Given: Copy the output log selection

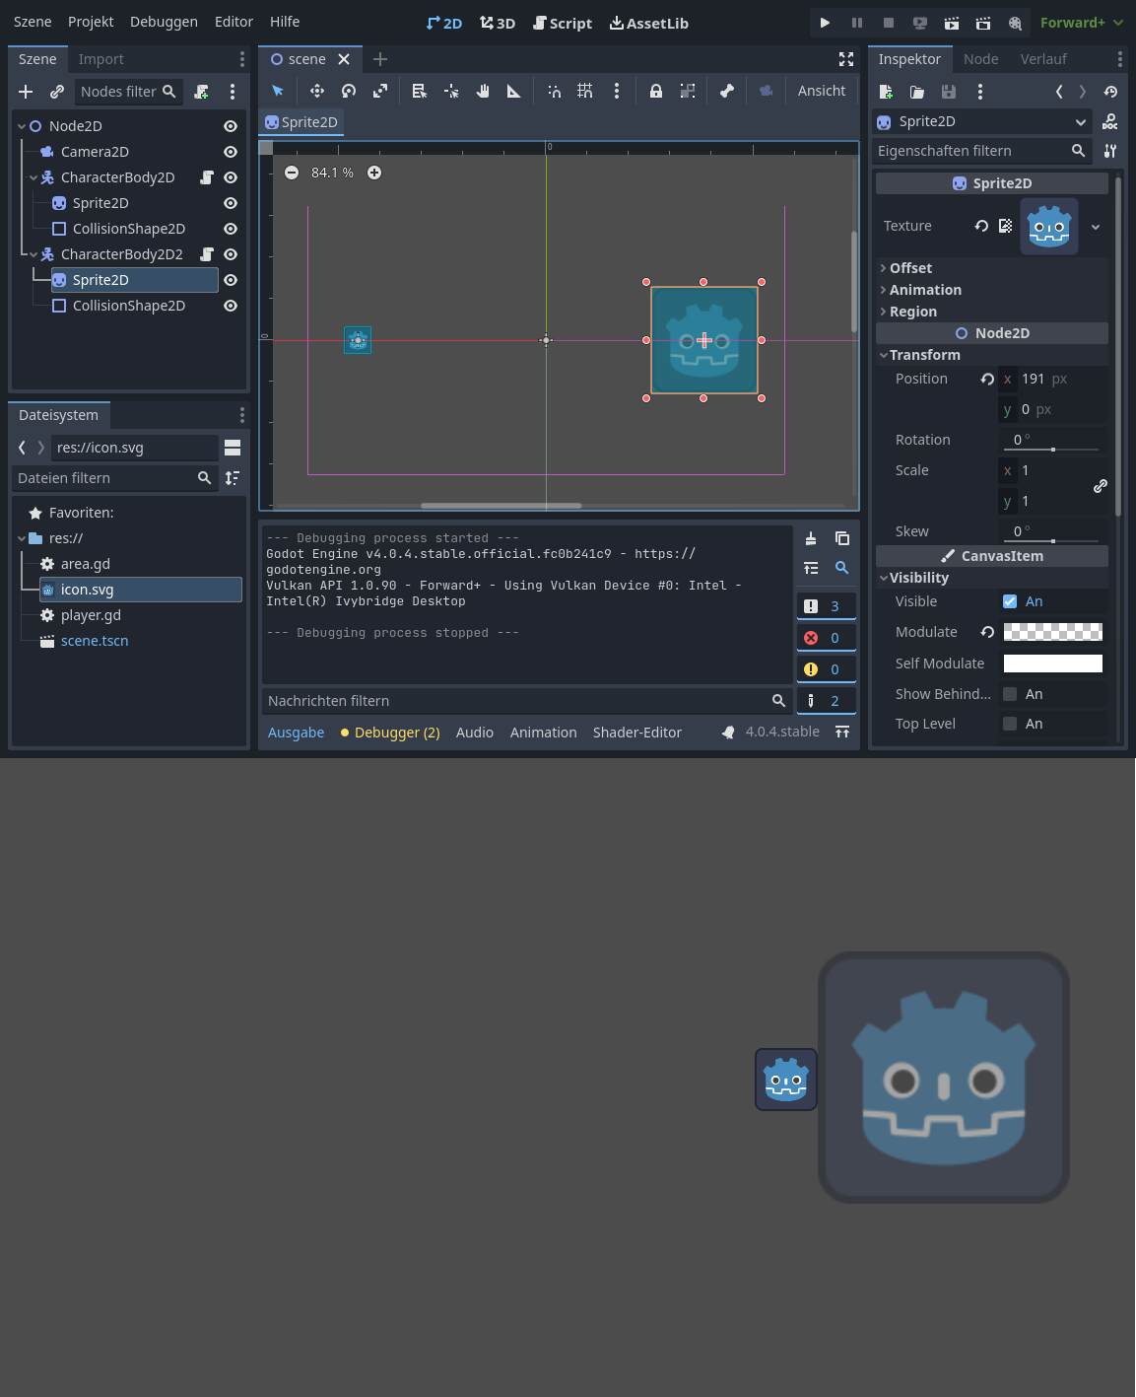Looking at the screenshot, I should [x=842, y=538].
